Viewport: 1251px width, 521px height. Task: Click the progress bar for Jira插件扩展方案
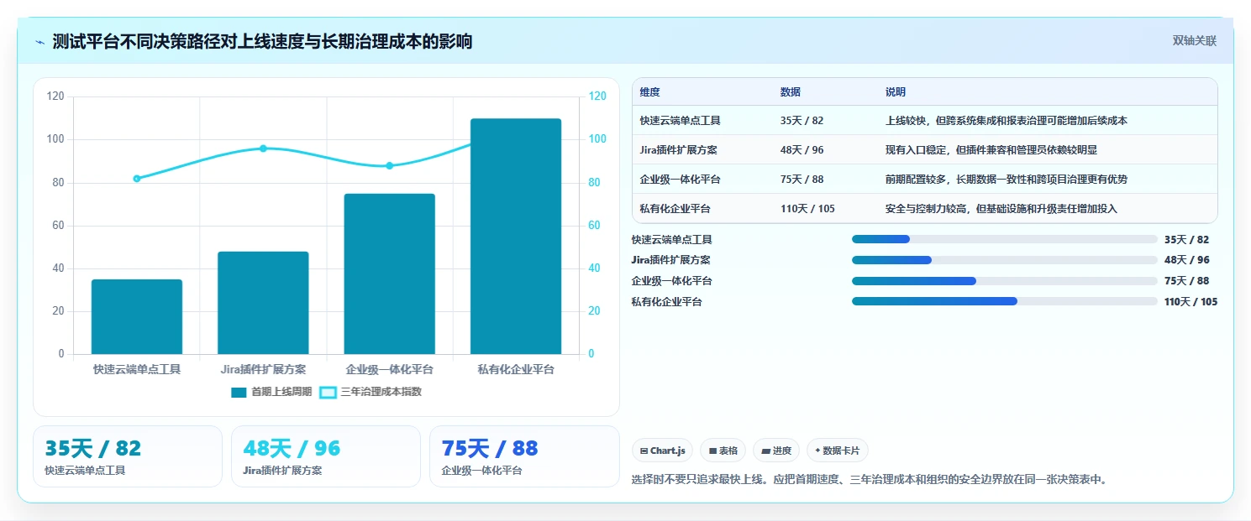pos(1005,260)
